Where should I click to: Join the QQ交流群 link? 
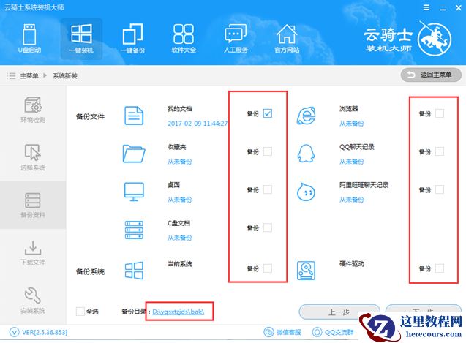pos(333,332)
